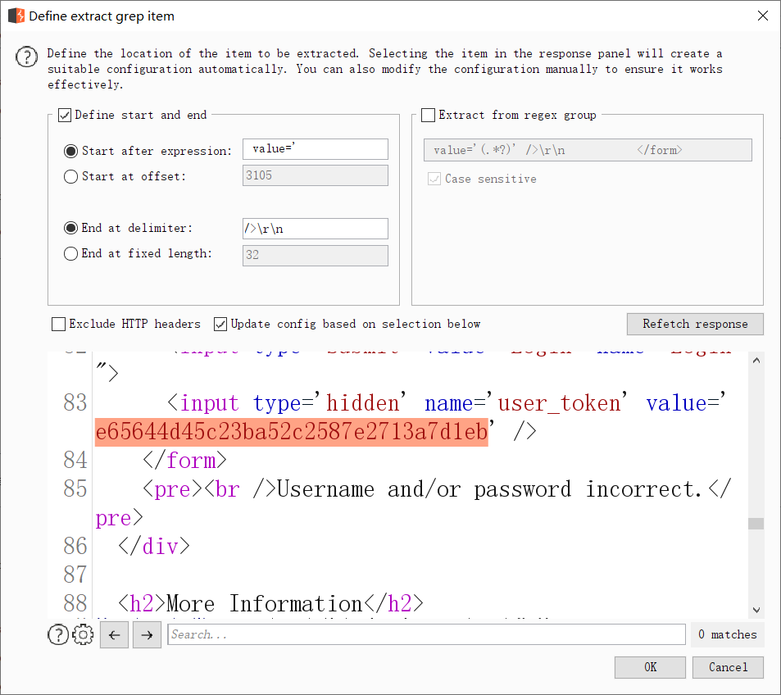Enable Extract from regex group checkbox

point(428,115)
